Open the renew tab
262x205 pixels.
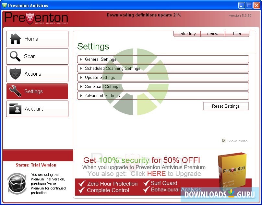click(213, 34)
